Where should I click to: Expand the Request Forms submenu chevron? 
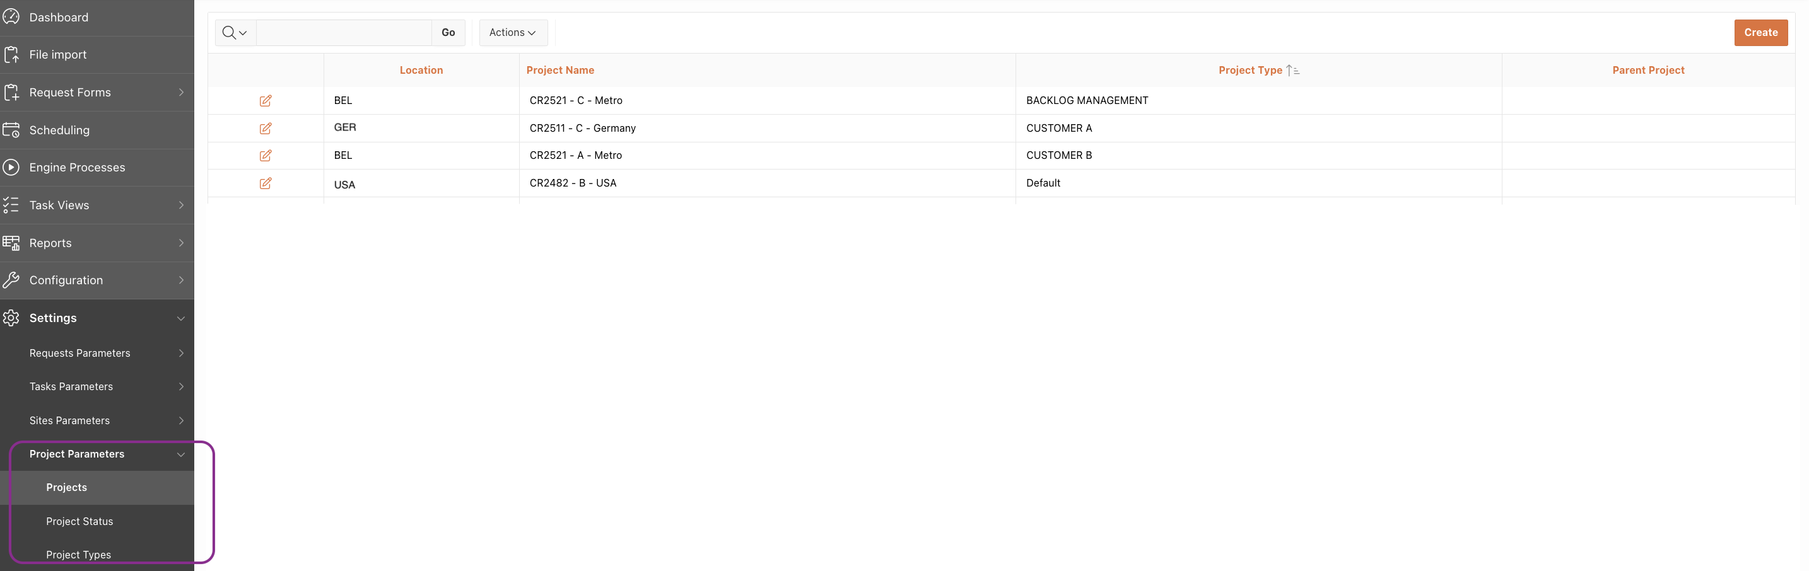coord(181,93)
